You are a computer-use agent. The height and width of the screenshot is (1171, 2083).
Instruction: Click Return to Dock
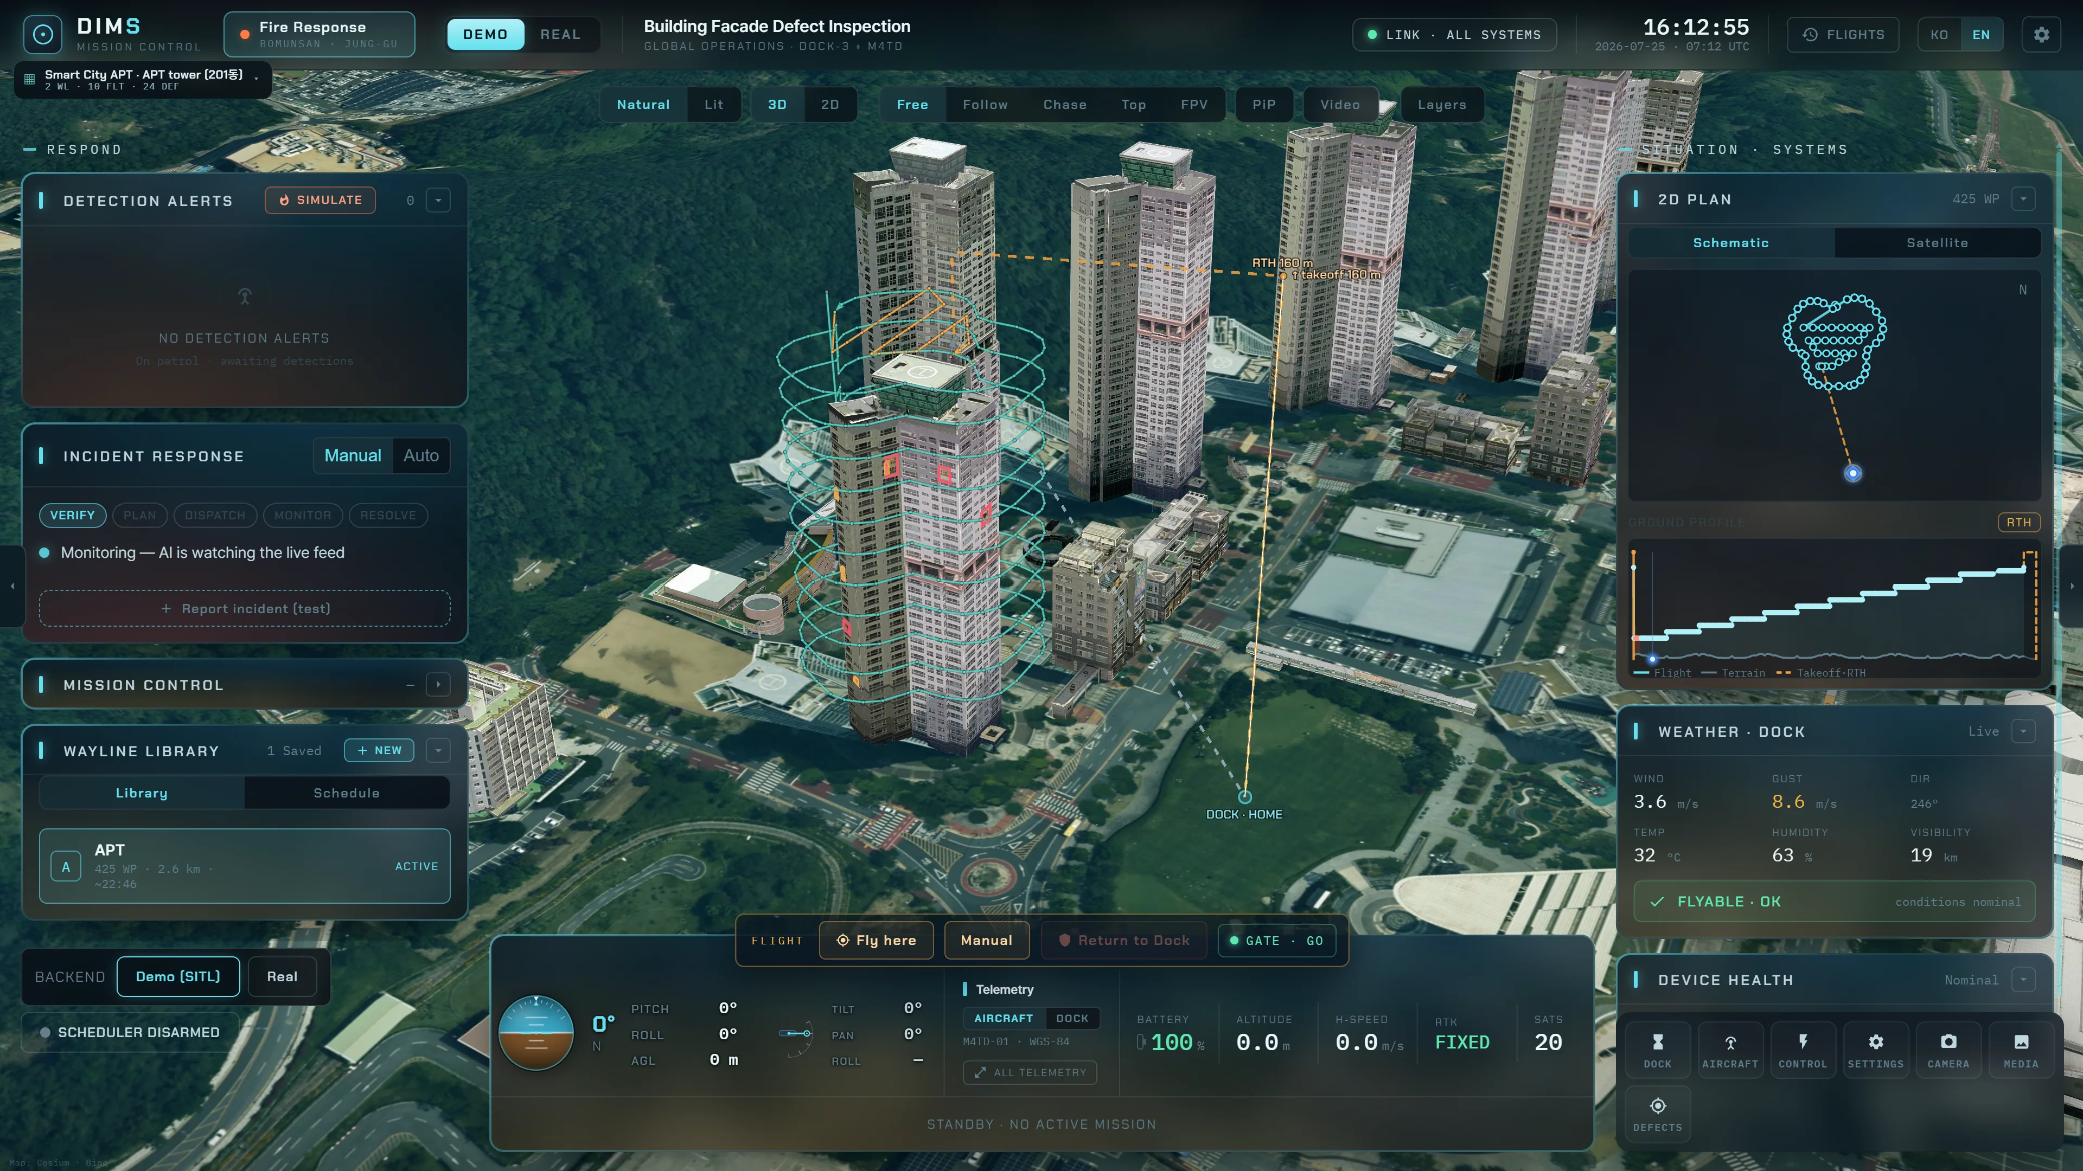tap(1124, 940)
